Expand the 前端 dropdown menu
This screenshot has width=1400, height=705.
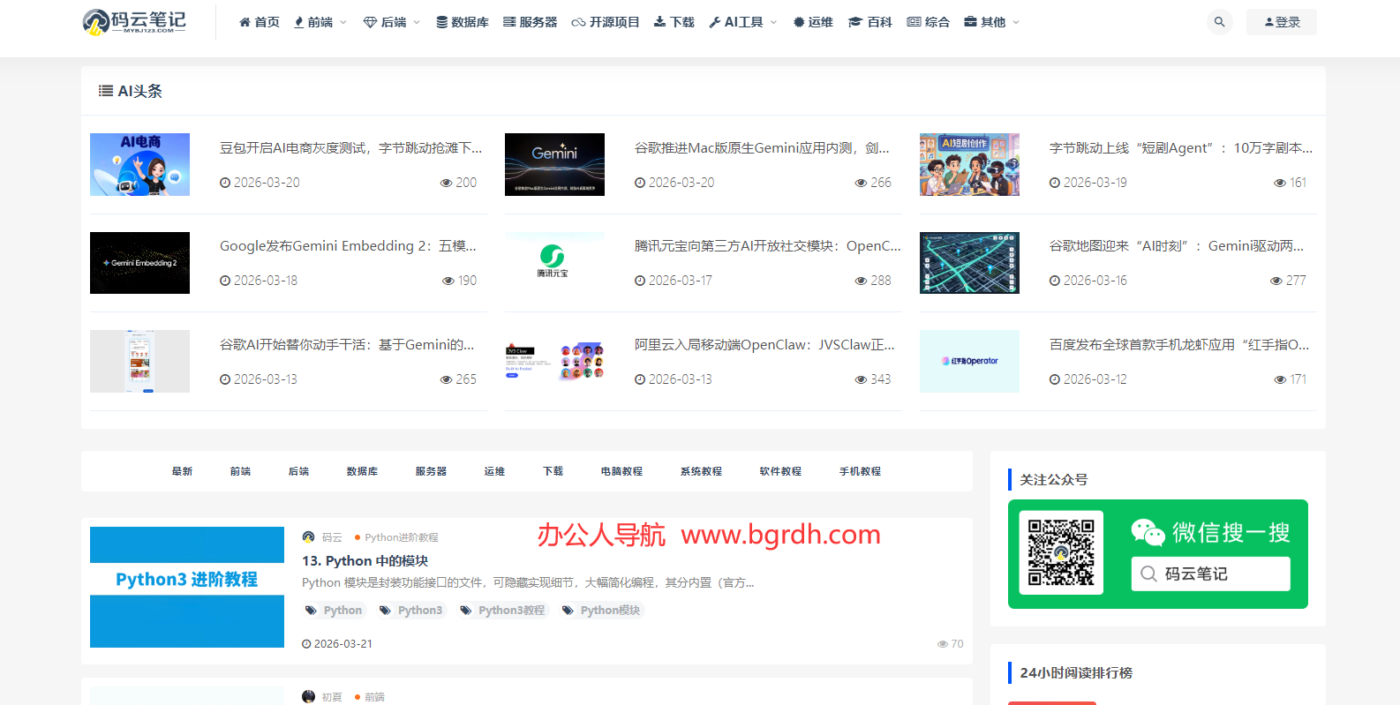tap(320, 22)
